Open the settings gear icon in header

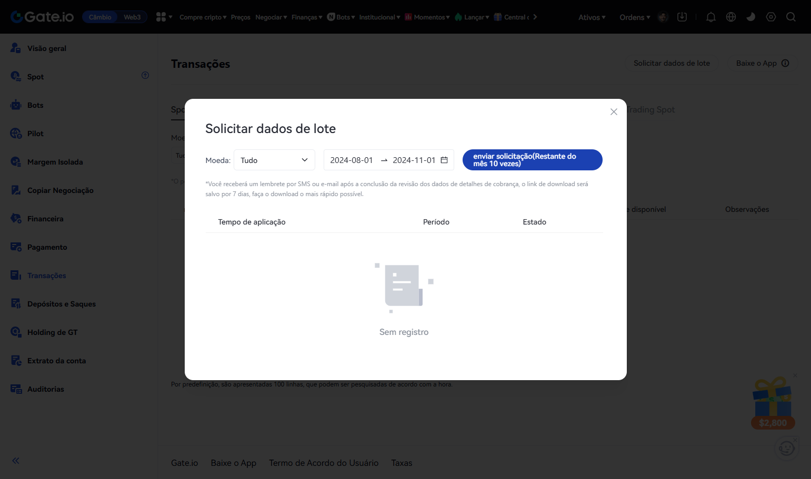pyautogui.click(x=770, y=17)
